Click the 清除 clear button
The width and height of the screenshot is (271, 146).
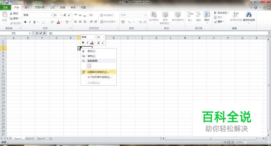coord(218,22)
